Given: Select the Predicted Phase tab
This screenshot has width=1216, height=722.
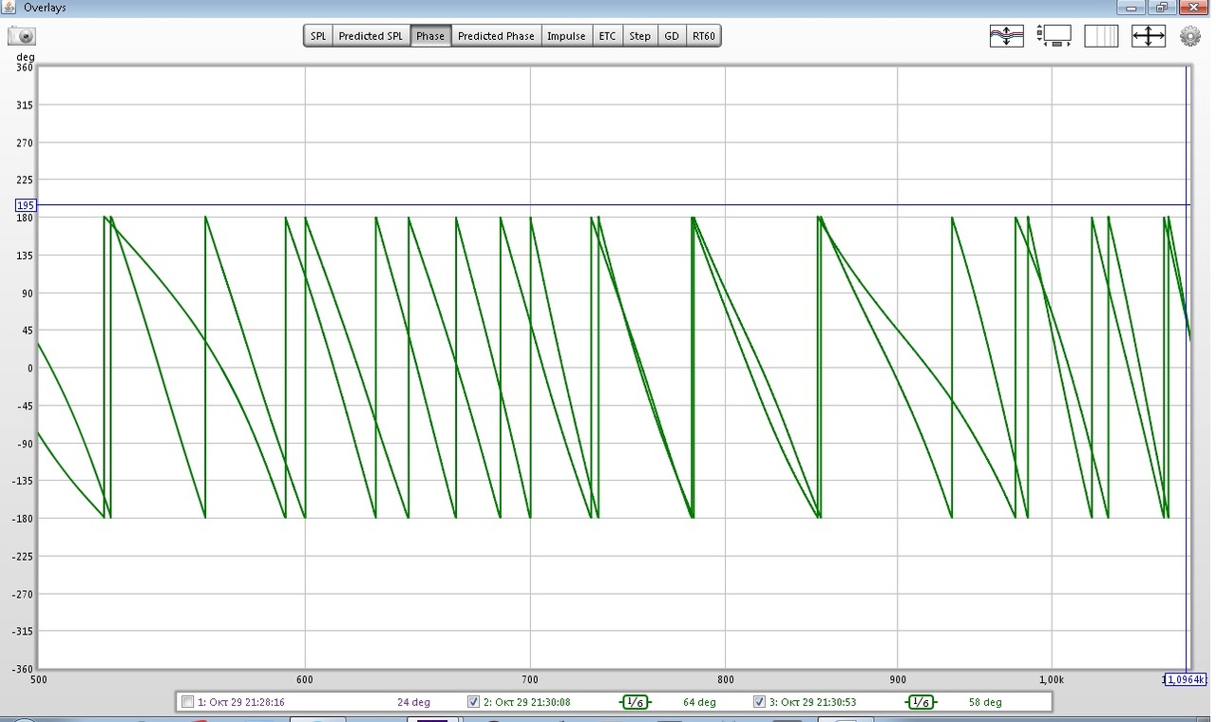Looking at the screenshot, I should click(496, 36).
